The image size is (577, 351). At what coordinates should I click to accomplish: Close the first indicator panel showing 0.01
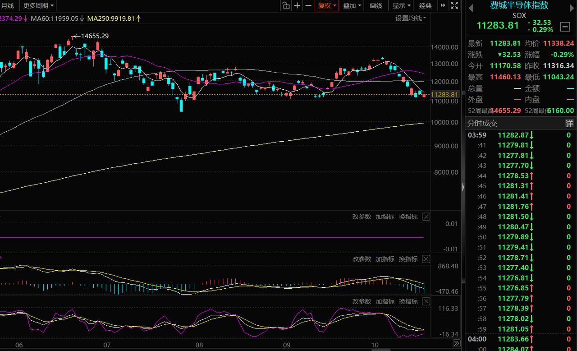426,217
